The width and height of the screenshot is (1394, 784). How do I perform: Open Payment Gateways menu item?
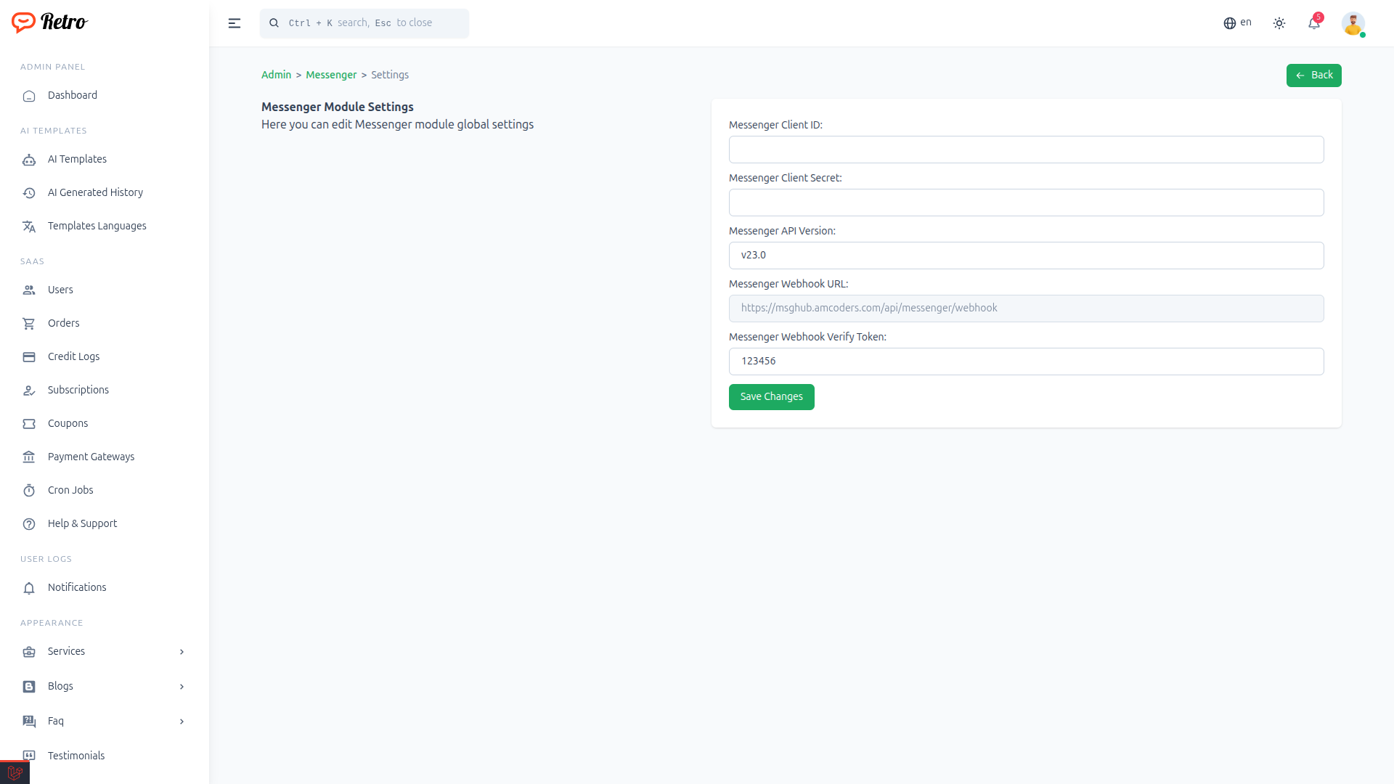[x=91, y=457]
